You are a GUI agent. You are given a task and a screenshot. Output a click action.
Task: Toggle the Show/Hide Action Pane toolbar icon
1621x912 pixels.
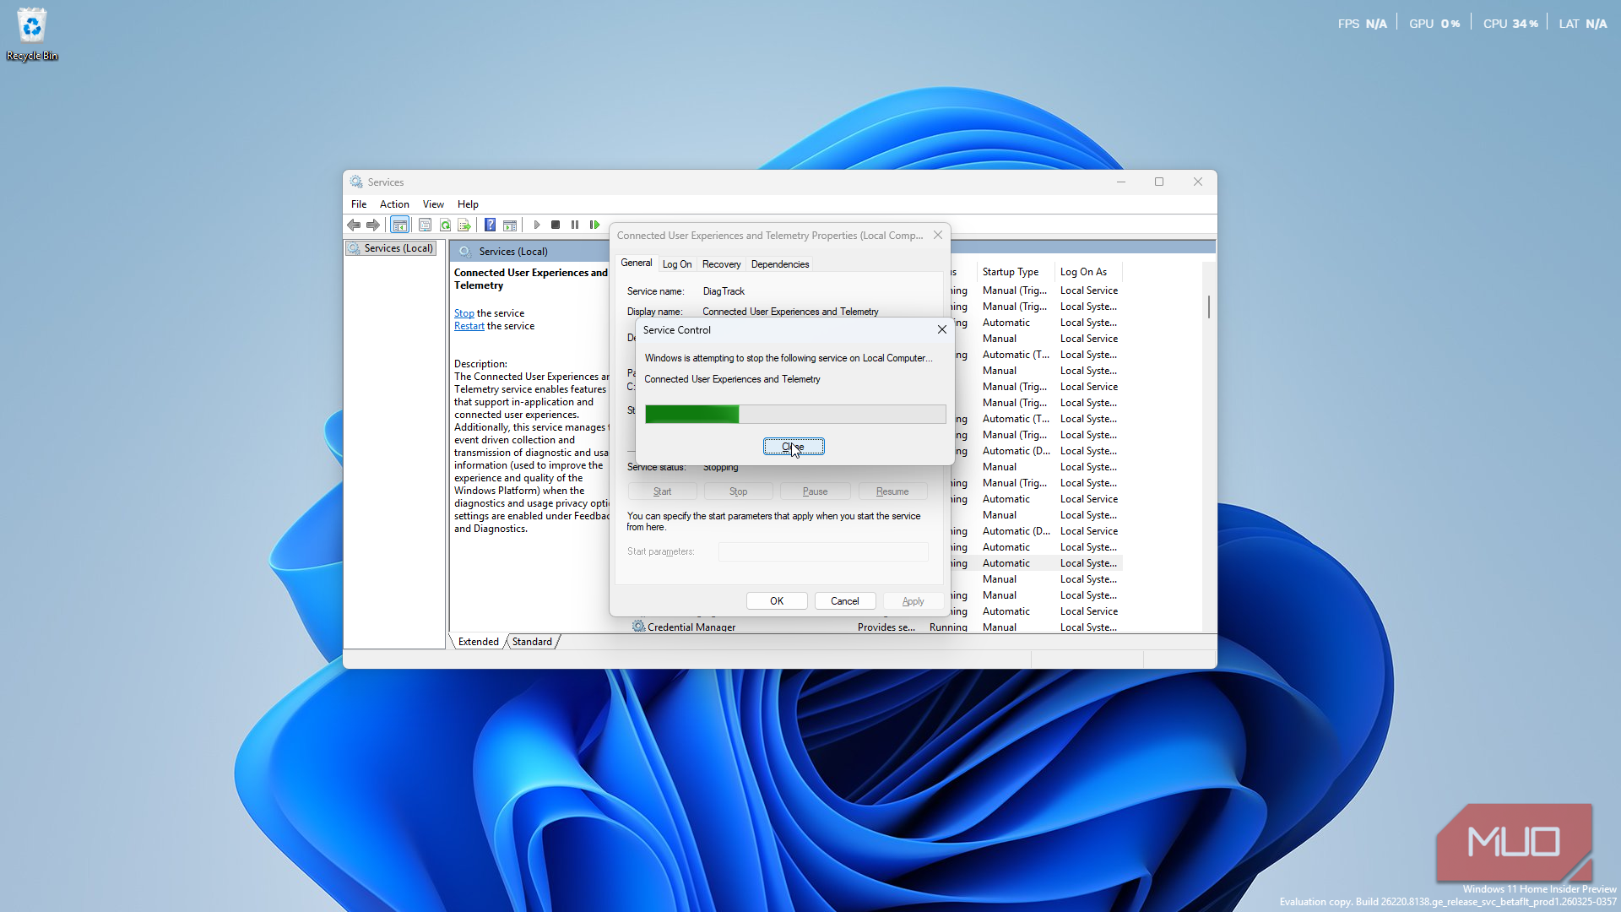tap(510, 225)
